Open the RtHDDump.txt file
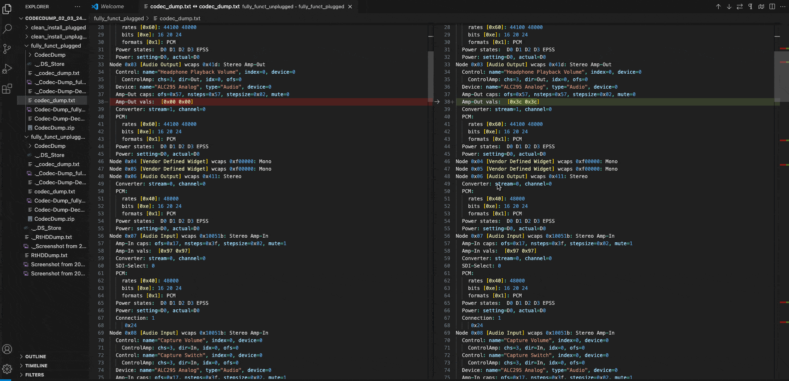The width and height of the screenshot is (789, 381). pos(53,255)
